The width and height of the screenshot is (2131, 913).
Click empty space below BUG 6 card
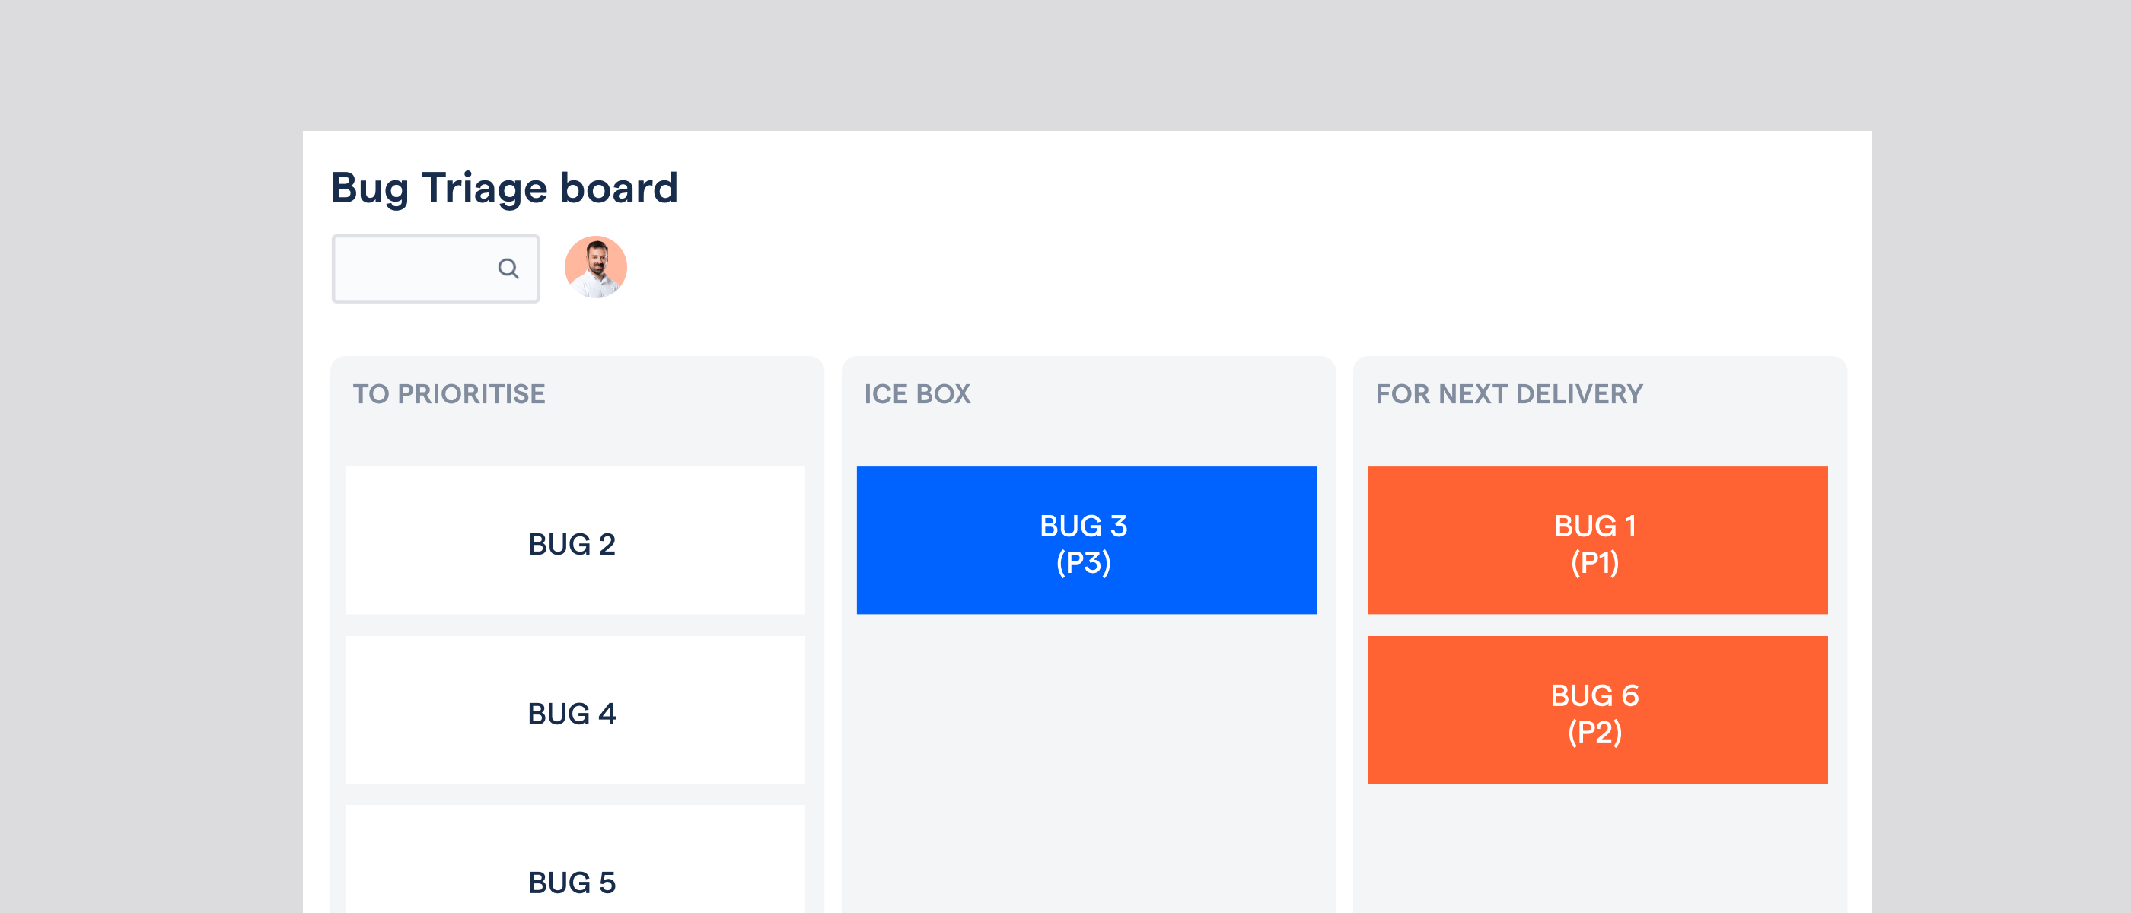click(1597, 848)
